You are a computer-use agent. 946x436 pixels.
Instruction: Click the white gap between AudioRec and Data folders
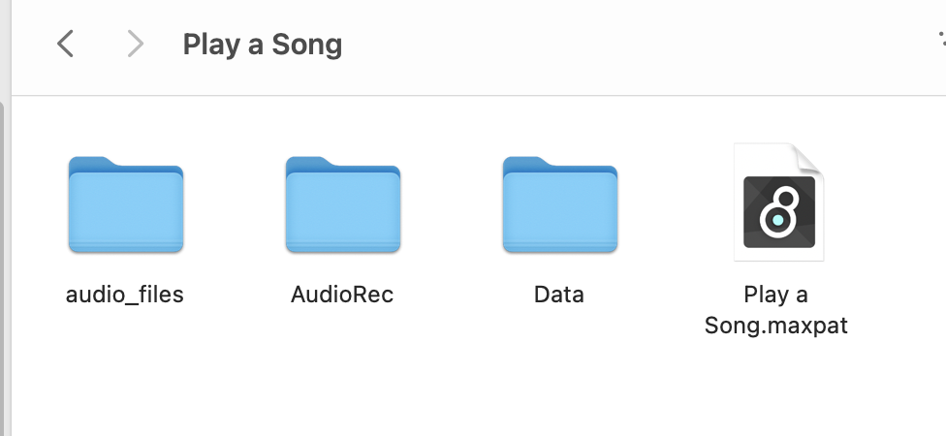coord(452,205)
